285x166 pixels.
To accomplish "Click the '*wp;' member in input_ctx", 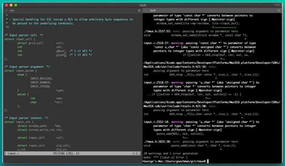I will click(x=58, y=126).
